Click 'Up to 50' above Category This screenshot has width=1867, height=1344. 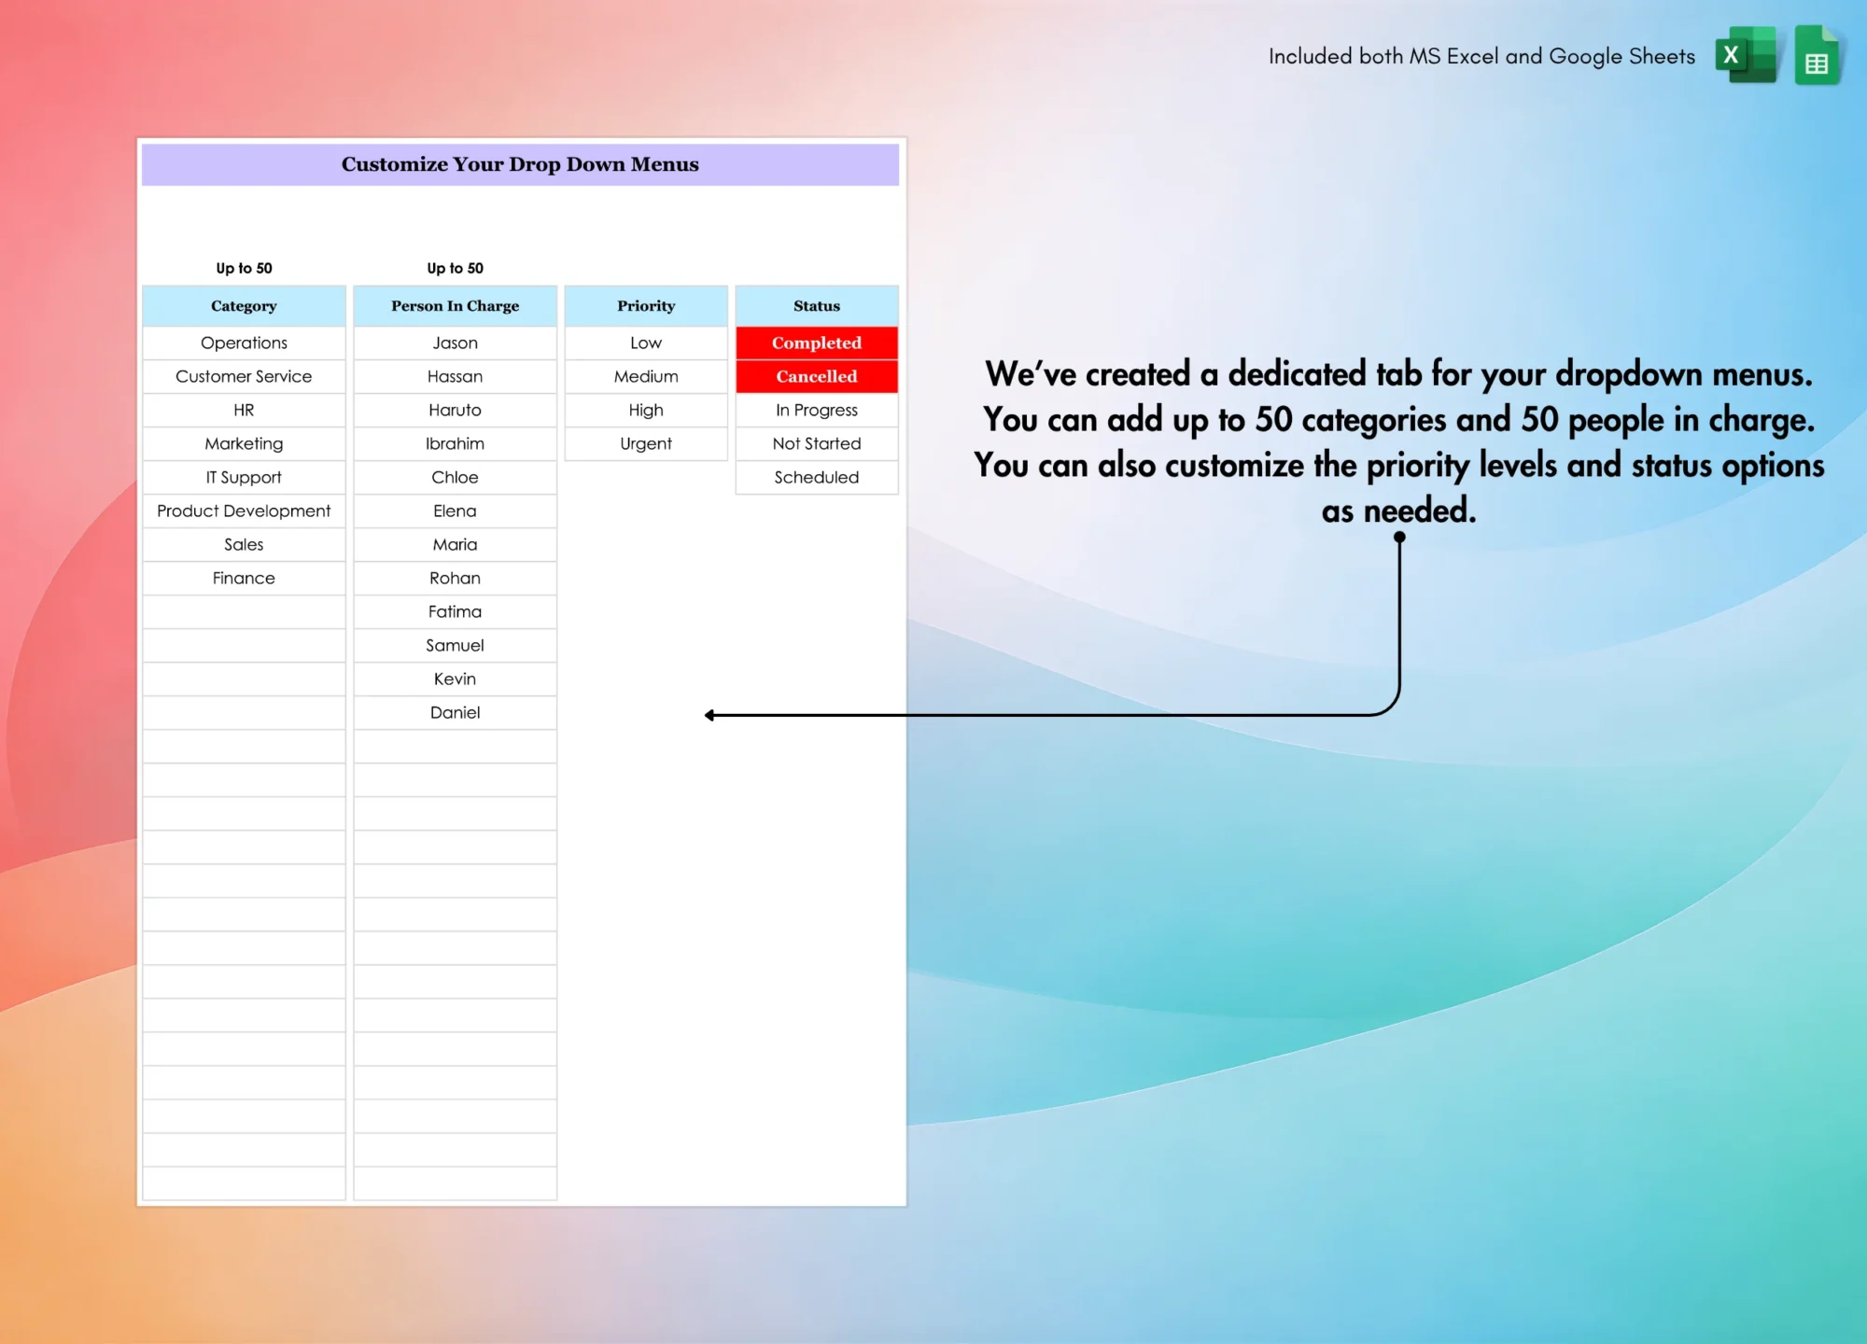pyautogui.click(x=244, y=268)
